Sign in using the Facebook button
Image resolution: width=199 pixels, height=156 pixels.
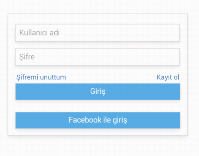98,120
